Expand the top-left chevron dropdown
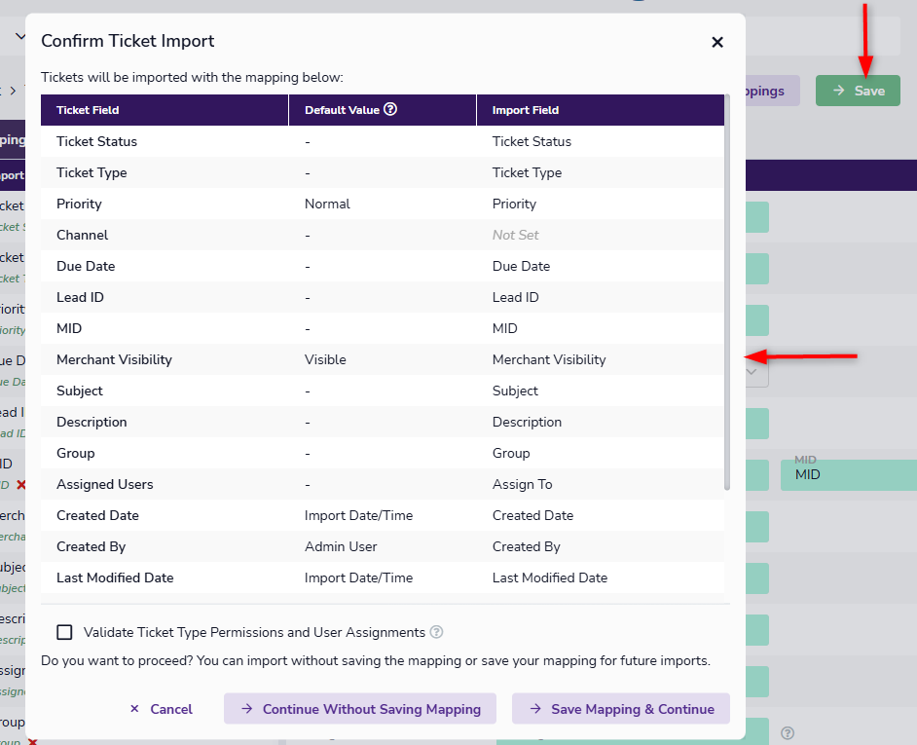 click(x=19, y=37)
